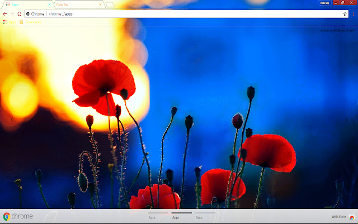Click the Web Store rainbow icon

tap(352, 217)
